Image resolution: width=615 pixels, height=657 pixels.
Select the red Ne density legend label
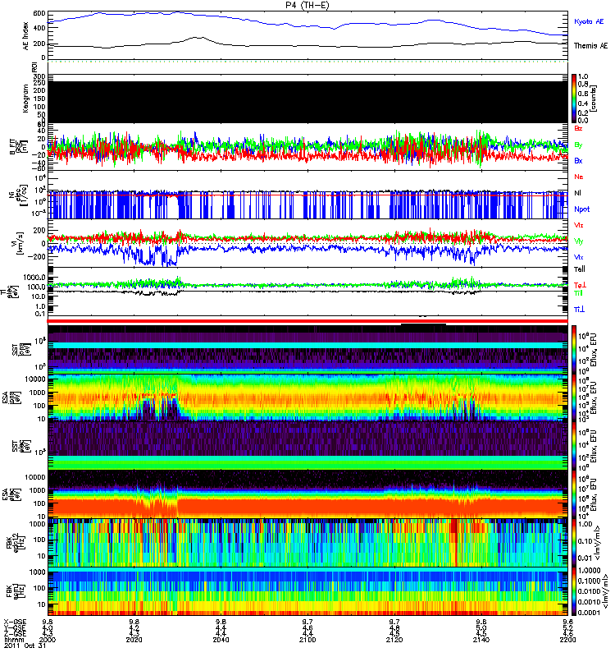(578, 177)
